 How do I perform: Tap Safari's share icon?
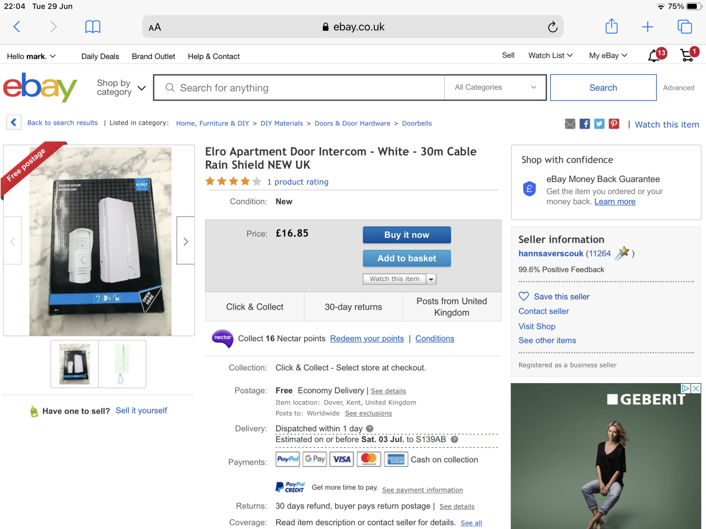(x=611, y=26)
